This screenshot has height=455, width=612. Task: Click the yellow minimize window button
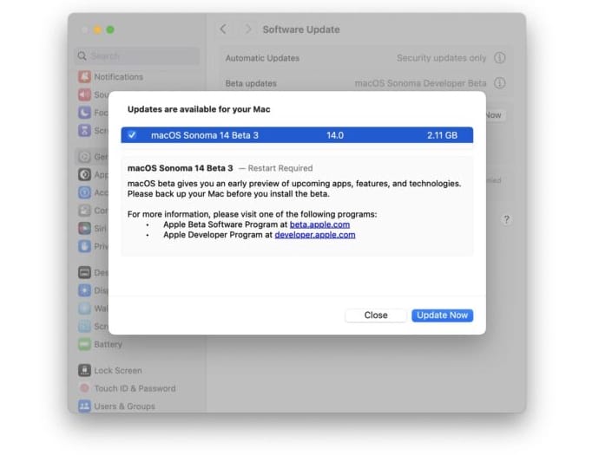point(97,29)
